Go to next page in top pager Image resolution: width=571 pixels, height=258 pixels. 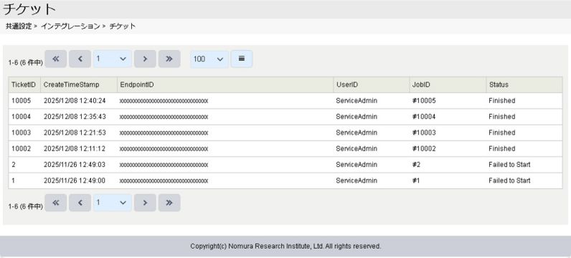145,59
